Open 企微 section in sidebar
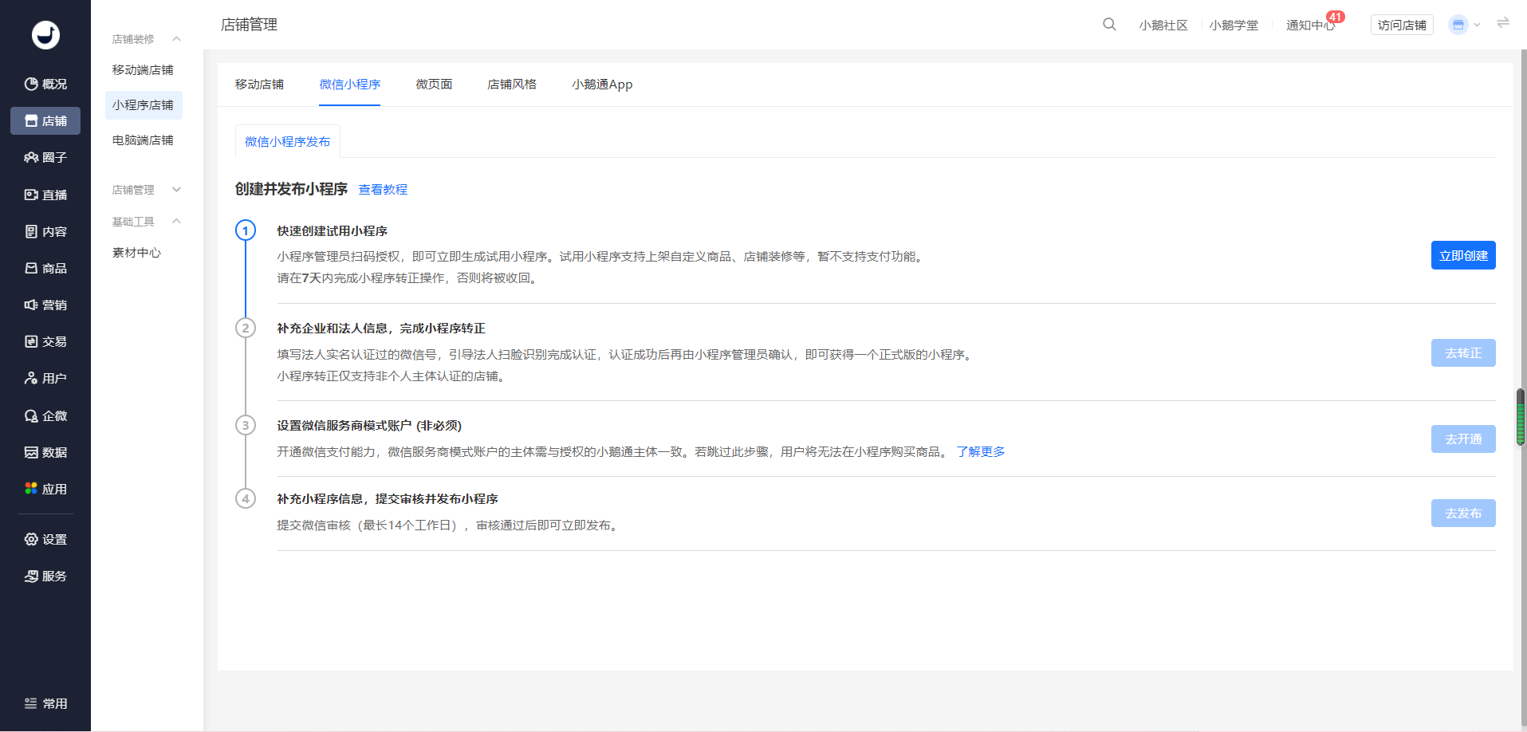Screen dimensions: 1527x732 [45, 415]
